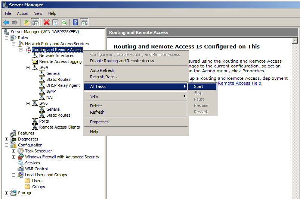Open the Help menu in the menu bar
The height and width of the screenshot is (199, 300).
tap(52, 13)
